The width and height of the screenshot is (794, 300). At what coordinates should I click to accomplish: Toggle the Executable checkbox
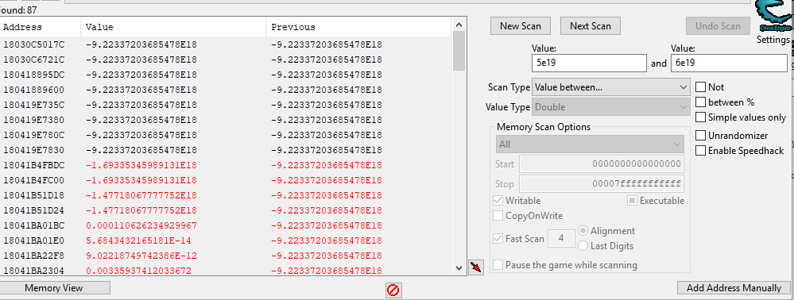pyautogui.click(x=632, y=200)
